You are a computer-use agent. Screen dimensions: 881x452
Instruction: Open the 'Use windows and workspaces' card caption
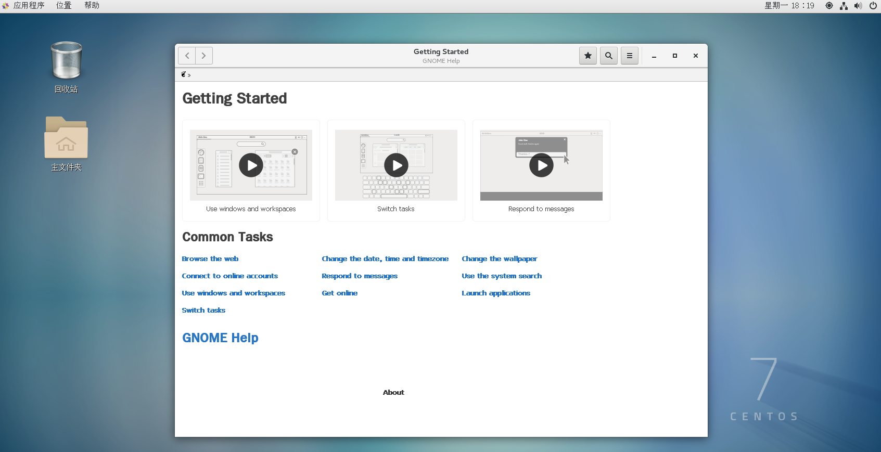click(251, 209)
